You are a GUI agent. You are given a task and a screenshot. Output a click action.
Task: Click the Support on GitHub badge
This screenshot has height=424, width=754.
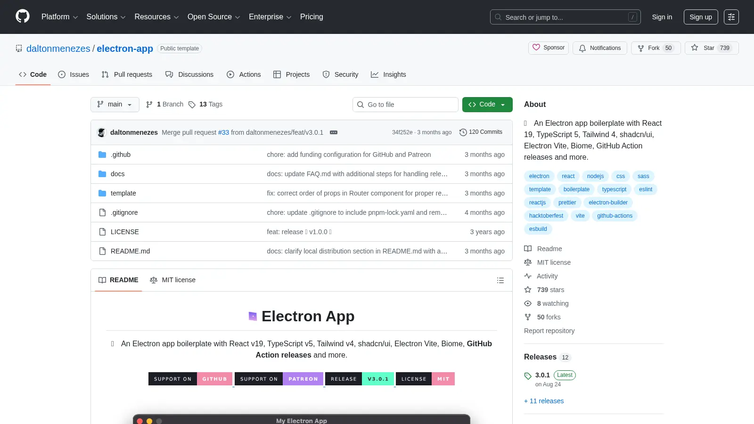pos(190,379)
